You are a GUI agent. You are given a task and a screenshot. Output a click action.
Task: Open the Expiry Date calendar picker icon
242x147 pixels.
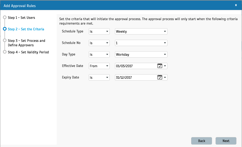click(x=160, y=77)
